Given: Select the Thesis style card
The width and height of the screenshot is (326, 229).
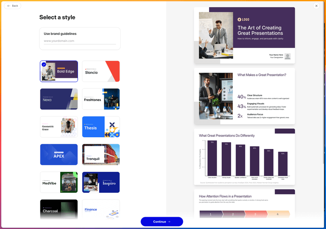Looking at the screenshot, I should tap(101, 127).
